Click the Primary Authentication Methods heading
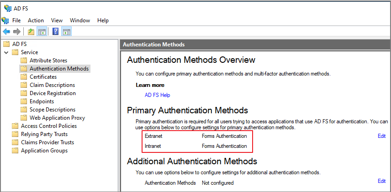Viewport: 391px width, 192px height. (x=188, y=110)
